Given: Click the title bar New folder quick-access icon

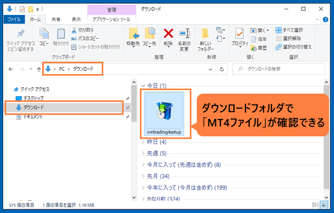Looking at the screenshot, I should point(31,9).
